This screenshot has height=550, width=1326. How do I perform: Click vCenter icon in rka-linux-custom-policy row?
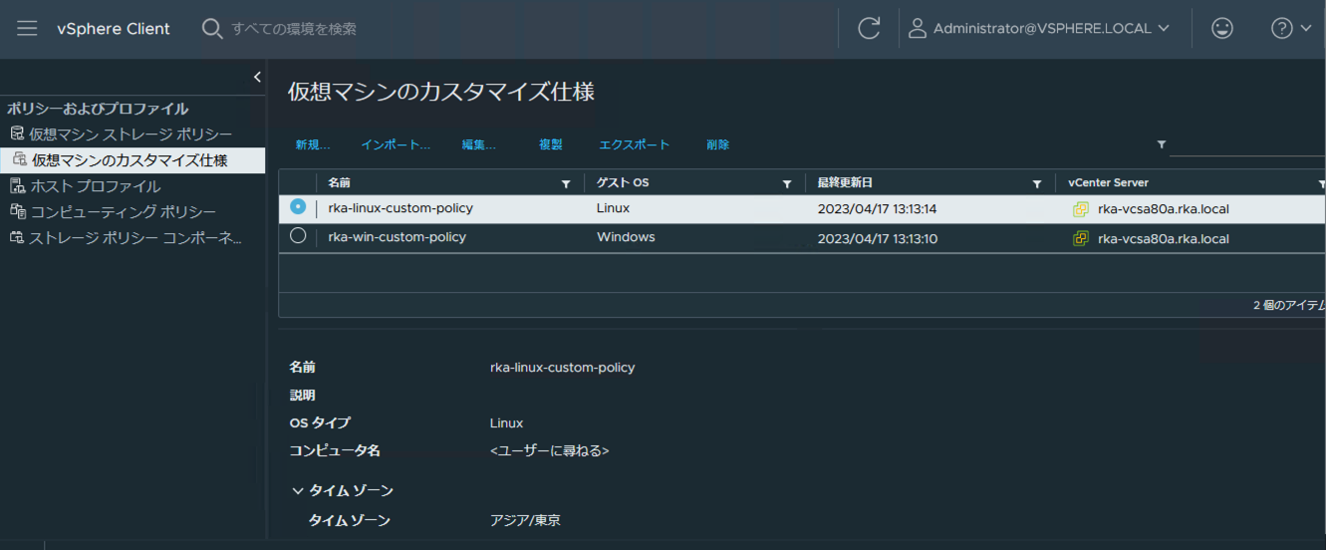1080,209
